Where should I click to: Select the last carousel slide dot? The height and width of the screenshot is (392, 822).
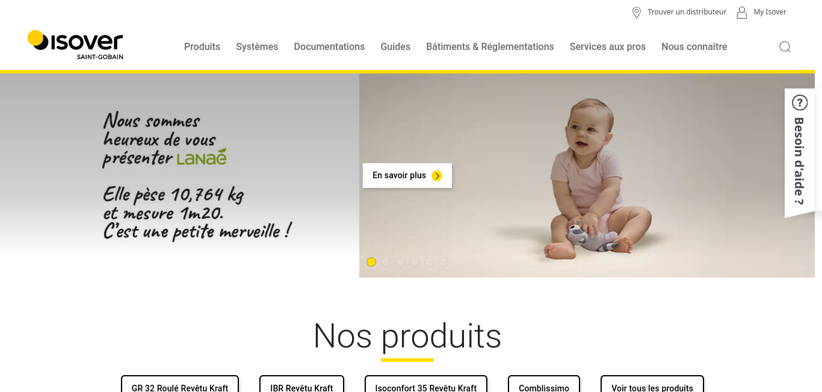(x=443, y=262)
